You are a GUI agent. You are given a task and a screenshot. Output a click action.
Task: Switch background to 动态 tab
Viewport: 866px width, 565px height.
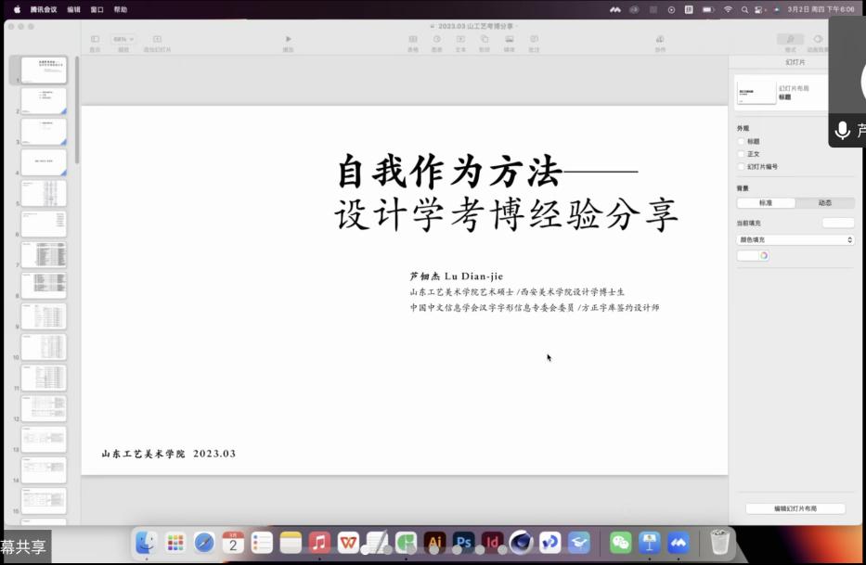(x=824, y=202)
